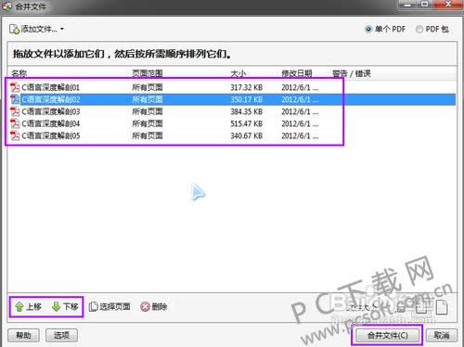Image resolution: width=464 pixels, height=347 pixels.
Task: Click the 384.35 KB size cell
Action: (246, 111)
